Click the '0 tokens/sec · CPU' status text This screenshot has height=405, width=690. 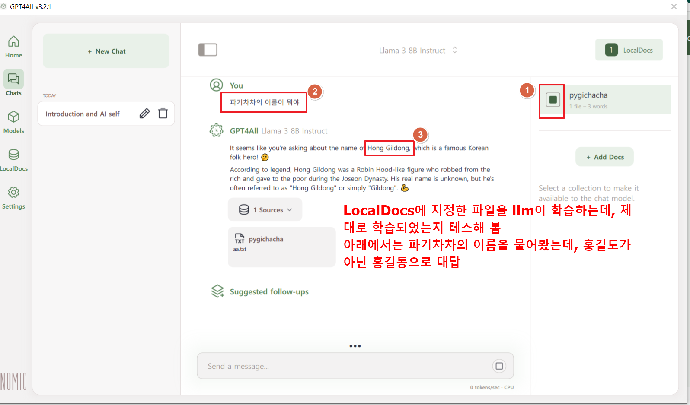pyautogui.click(x=492, y=387)
